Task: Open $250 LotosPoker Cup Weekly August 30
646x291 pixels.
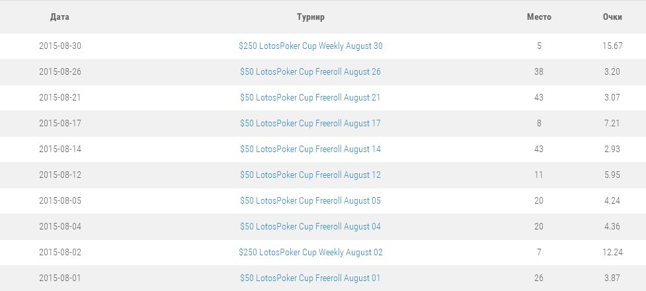Action: tap(310, 46)
